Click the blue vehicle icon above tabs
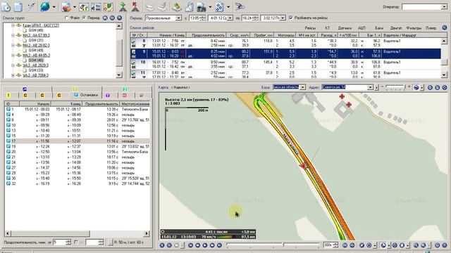The image size is (451, 253). click(25, 89)
